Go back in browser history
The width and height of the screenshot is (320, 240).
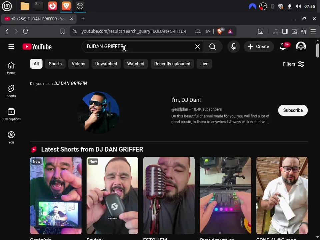point(7,31)
